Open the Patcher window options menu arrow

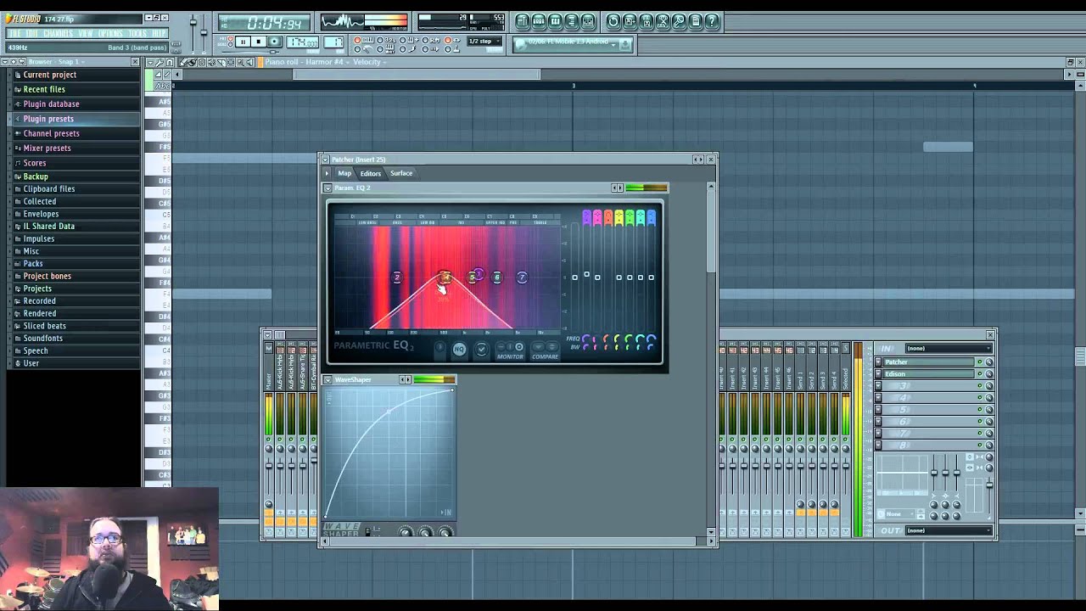point(324,159)
